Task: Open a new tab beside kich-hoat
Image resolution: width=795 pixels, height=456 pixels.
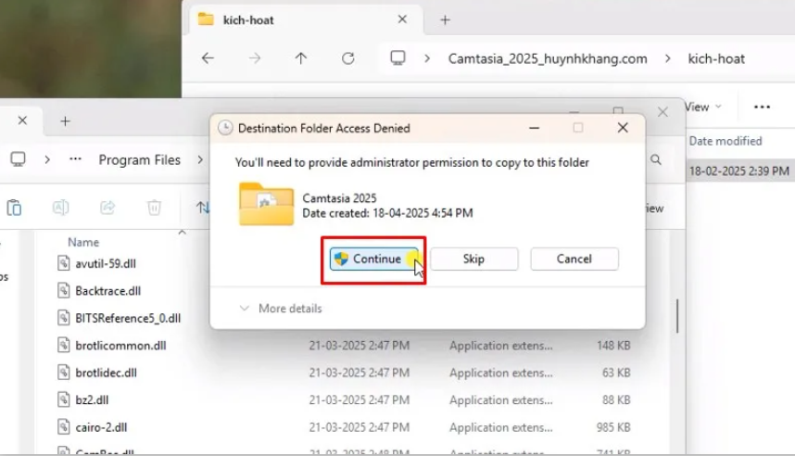Action: (x=445, y=19)
